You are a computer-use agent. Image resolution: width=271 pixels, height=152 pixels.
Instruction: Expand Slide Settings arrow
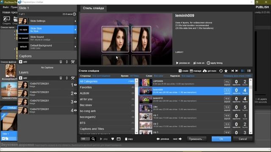[75, 21]
